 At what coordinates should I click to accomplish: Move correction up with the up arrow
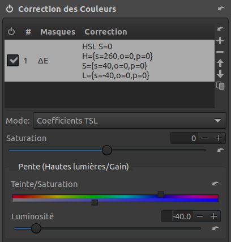(x=220, y=63)
